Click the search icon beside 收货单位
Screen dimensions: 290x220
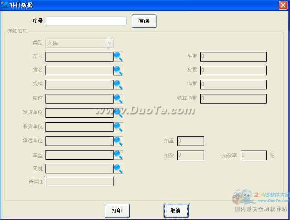[x=118, y=127]
